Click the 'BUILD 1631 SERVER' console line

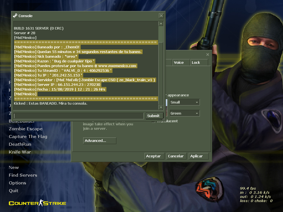coord(39,28)
